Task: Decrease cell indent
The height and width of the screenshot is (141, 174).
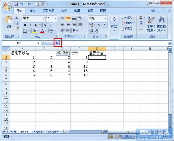Action: tap(63, 31)
